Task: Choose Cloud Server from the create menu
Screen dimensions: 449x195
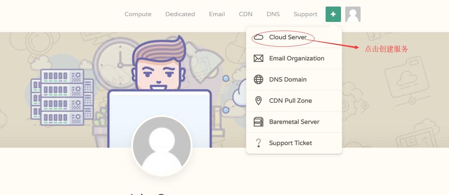Action: pyautogui.click(x=294, y=37)
